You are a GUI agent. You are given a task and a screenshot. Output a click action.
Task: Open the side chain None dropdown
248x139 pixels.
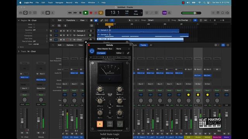point(123,49)
